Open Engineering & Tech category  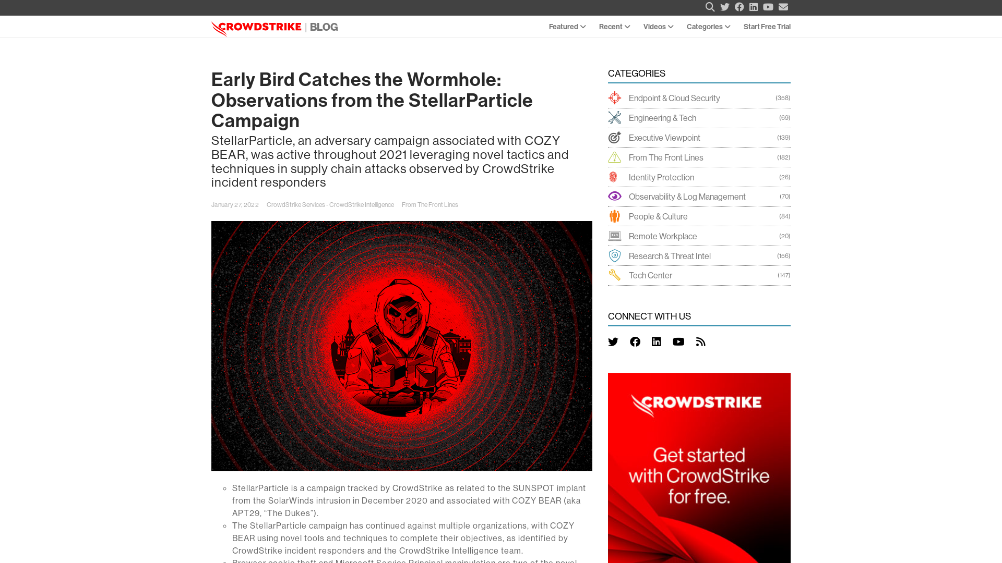click(663, 118)
